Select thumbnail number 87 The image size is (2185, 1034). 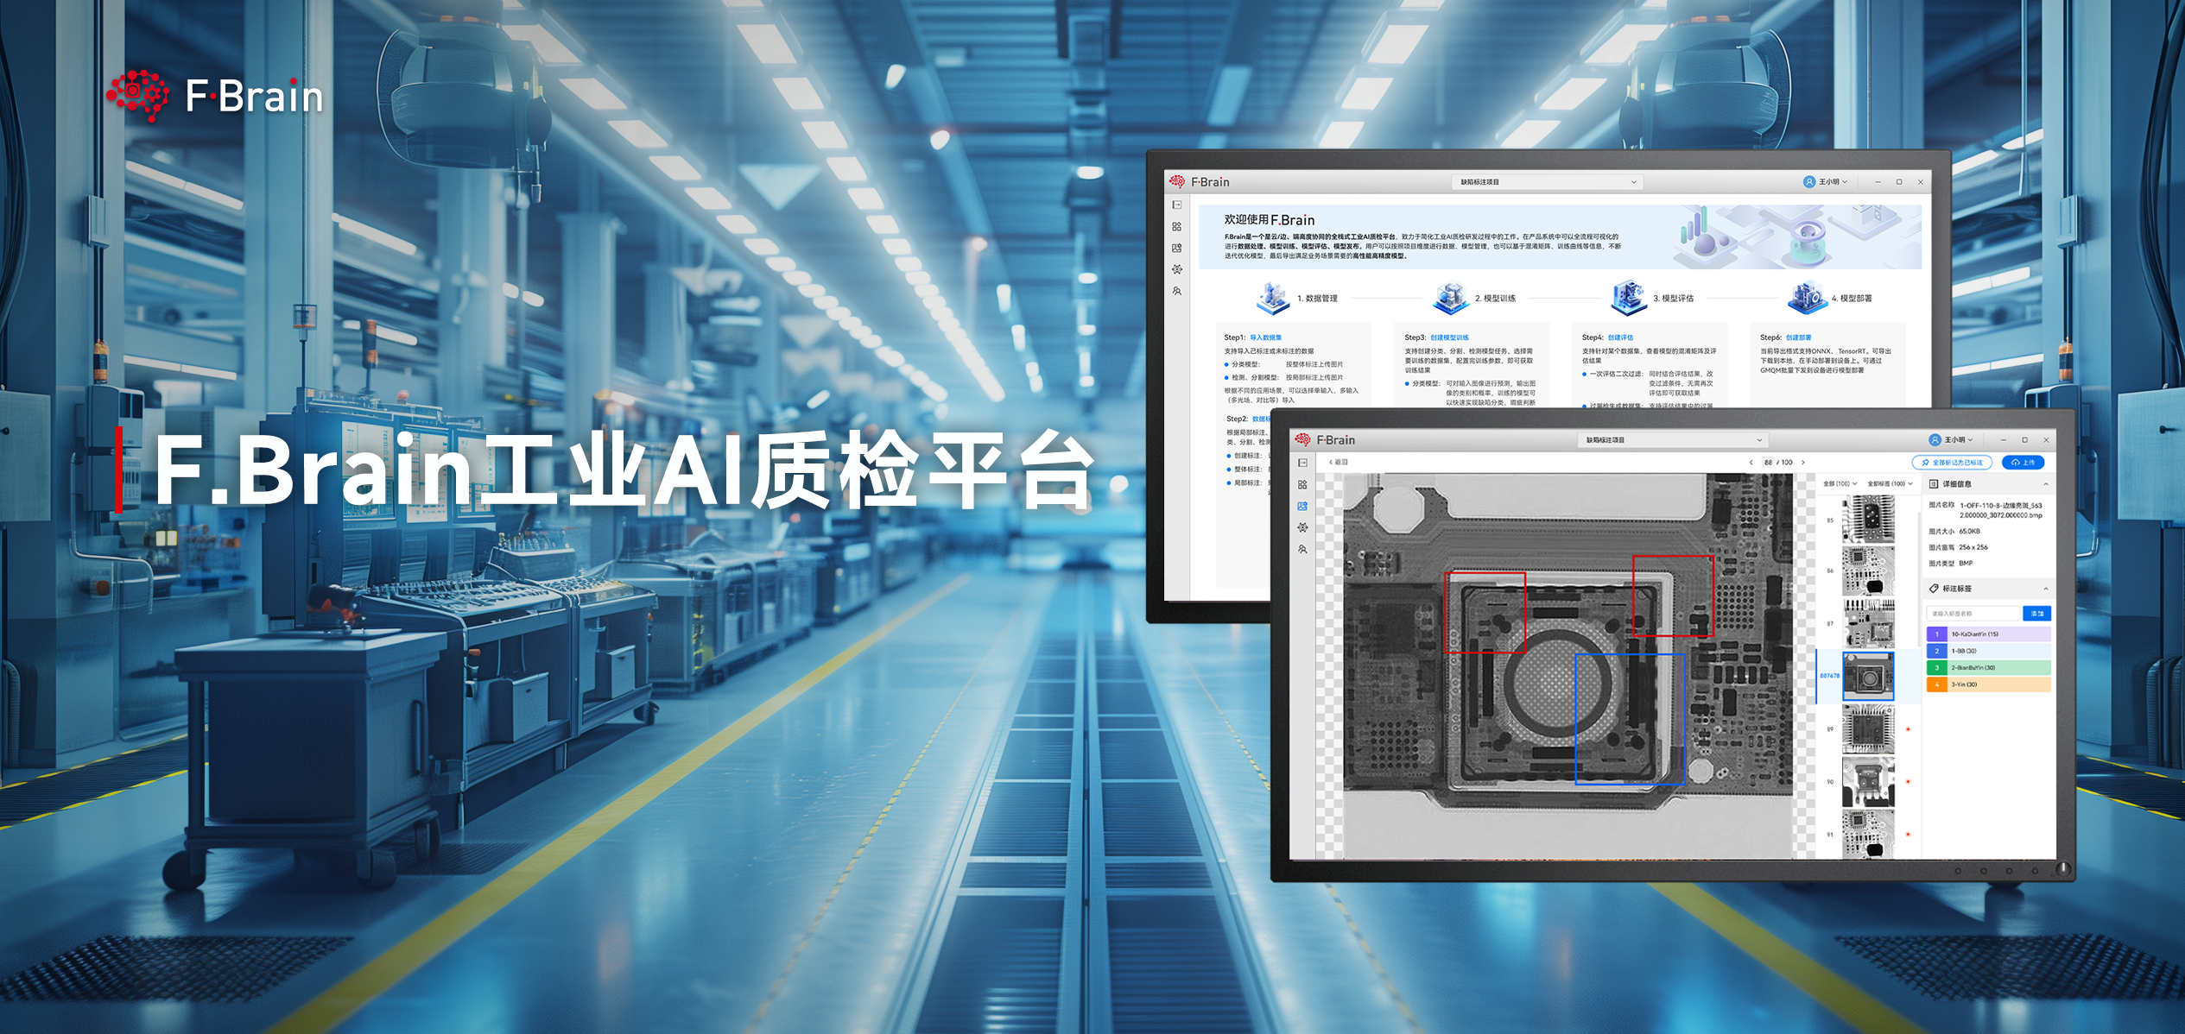[x=1868, y=623]
